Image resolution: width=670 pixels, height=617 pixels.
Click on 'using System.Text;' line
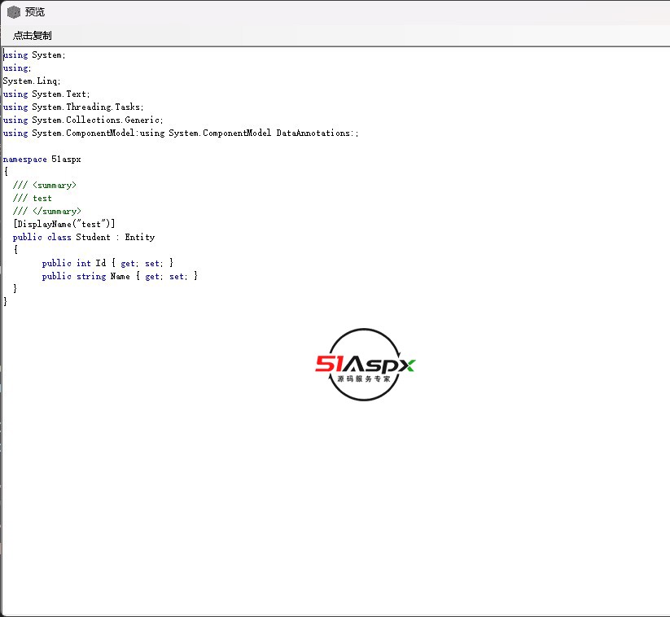click(x=46, y=94)
